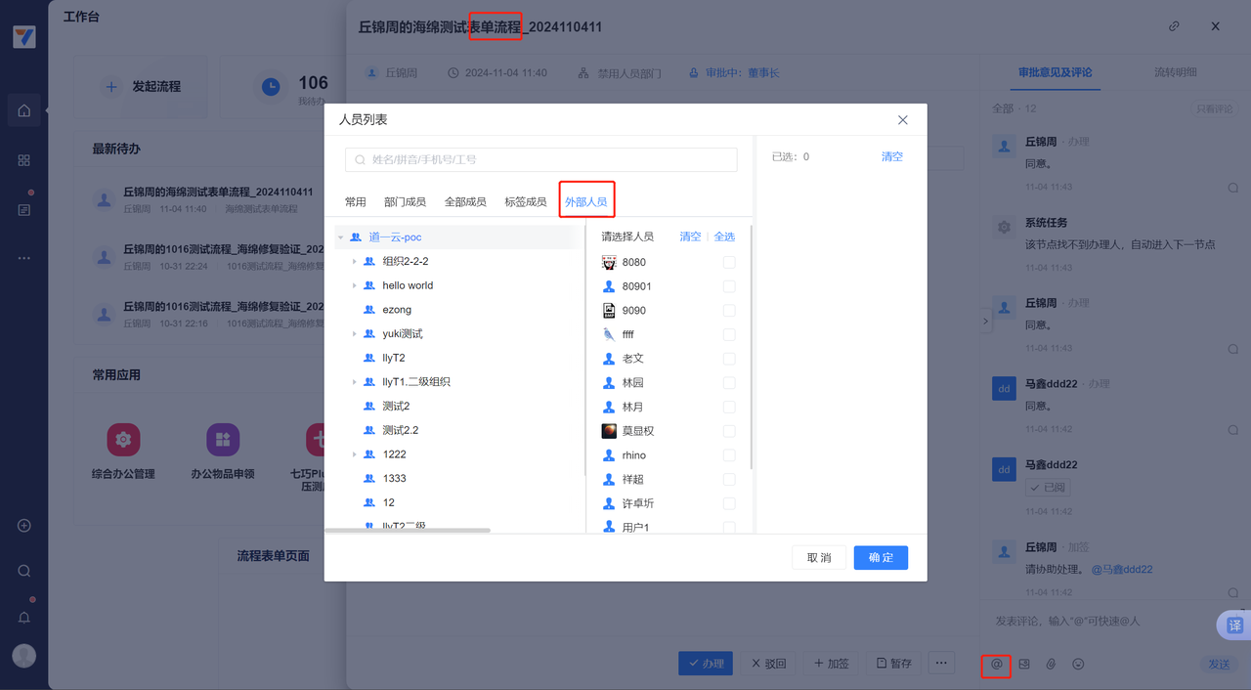The image size is (1251, 690).
Task: Click the @ mention icon in comment toolbar
Action: [x=996, y=664]
